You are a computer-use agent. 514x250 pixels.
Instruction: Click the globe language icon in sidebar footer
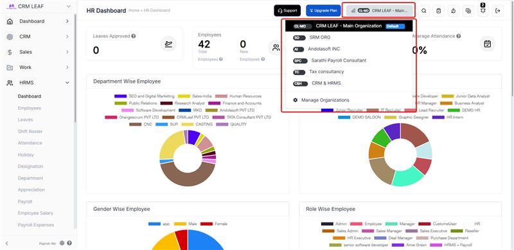click(x=62, y=243)
